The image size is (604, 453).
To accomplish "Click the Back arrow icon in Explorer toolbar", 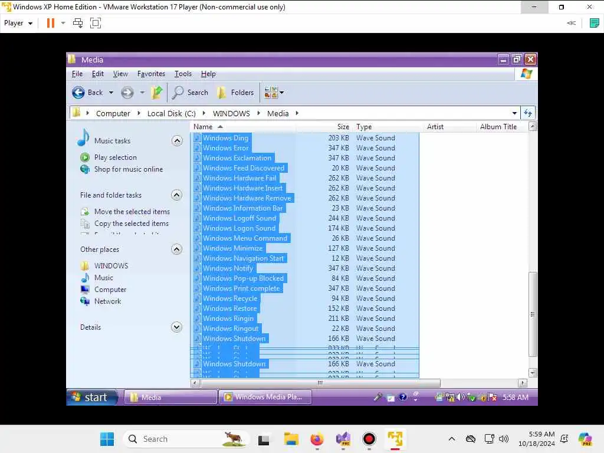I will (78, 93).
